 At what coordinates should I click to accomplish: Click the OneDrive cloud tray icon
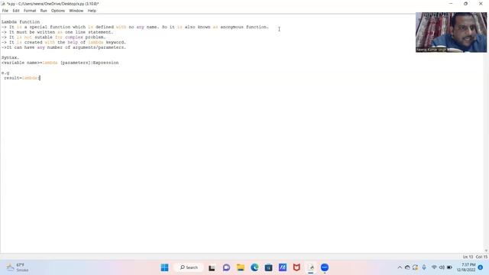tap(407, 267)
